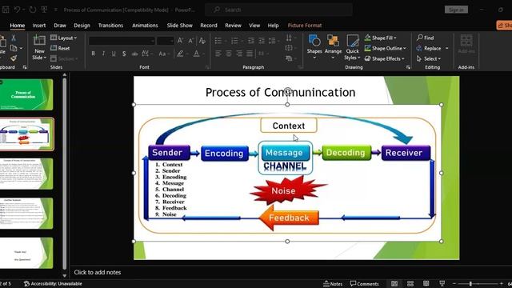Click the Bullets list icon
The image size is (512, 288).
218,41
